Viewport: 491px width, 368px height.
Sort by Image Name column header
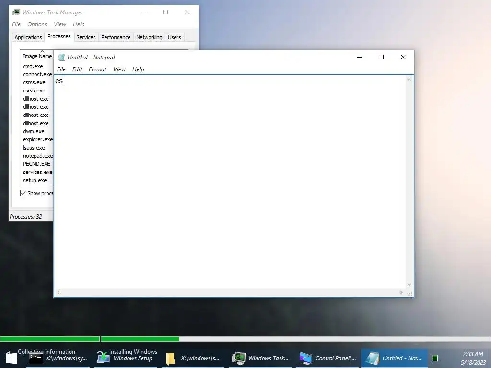pos(37,56)
